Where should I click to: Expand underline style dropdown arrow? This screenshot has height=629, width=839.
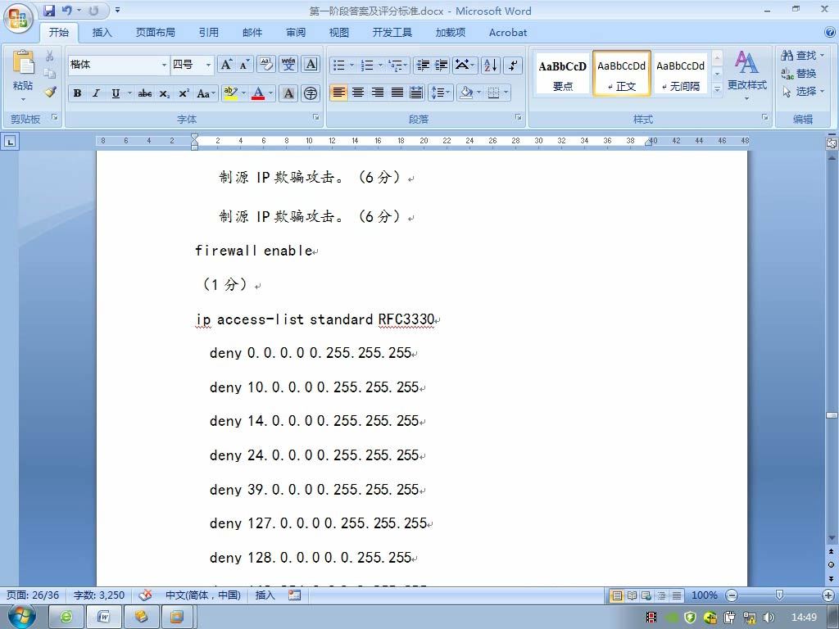(129, 93)
